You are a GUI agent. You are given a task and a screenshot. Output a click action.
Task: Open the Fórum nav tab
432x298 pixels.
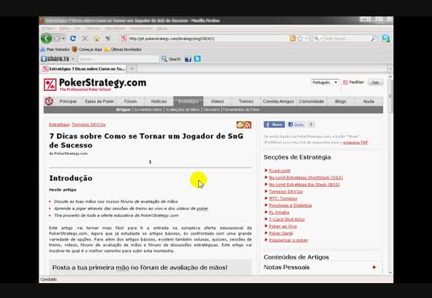click(130, 101)
